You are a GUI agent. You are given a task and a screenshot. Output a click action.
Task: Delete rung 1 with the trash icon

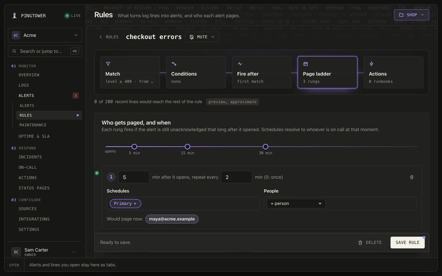click(412, 177)
